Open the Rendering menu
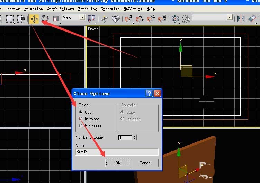 coord(88,9)
